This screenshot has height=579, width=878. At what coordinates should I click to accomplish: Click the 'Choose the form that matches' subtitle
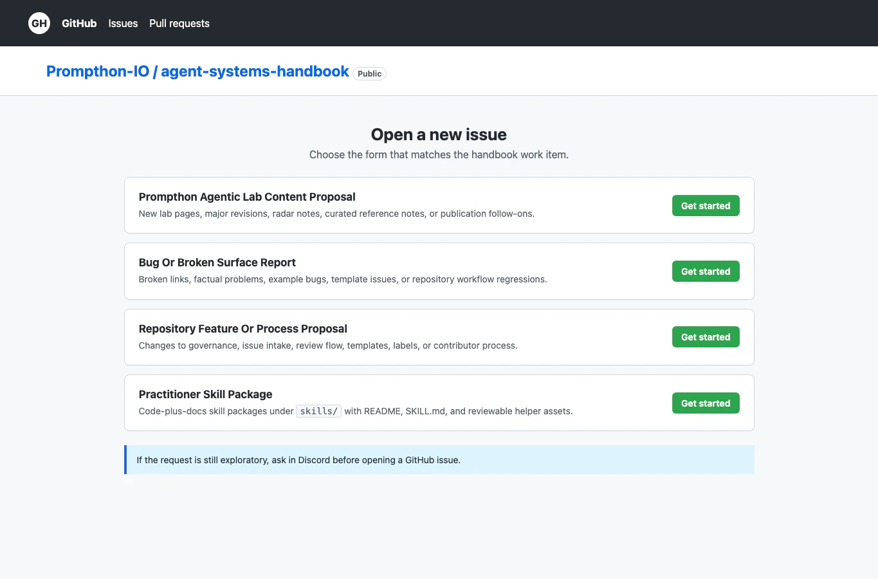(439, 154)
